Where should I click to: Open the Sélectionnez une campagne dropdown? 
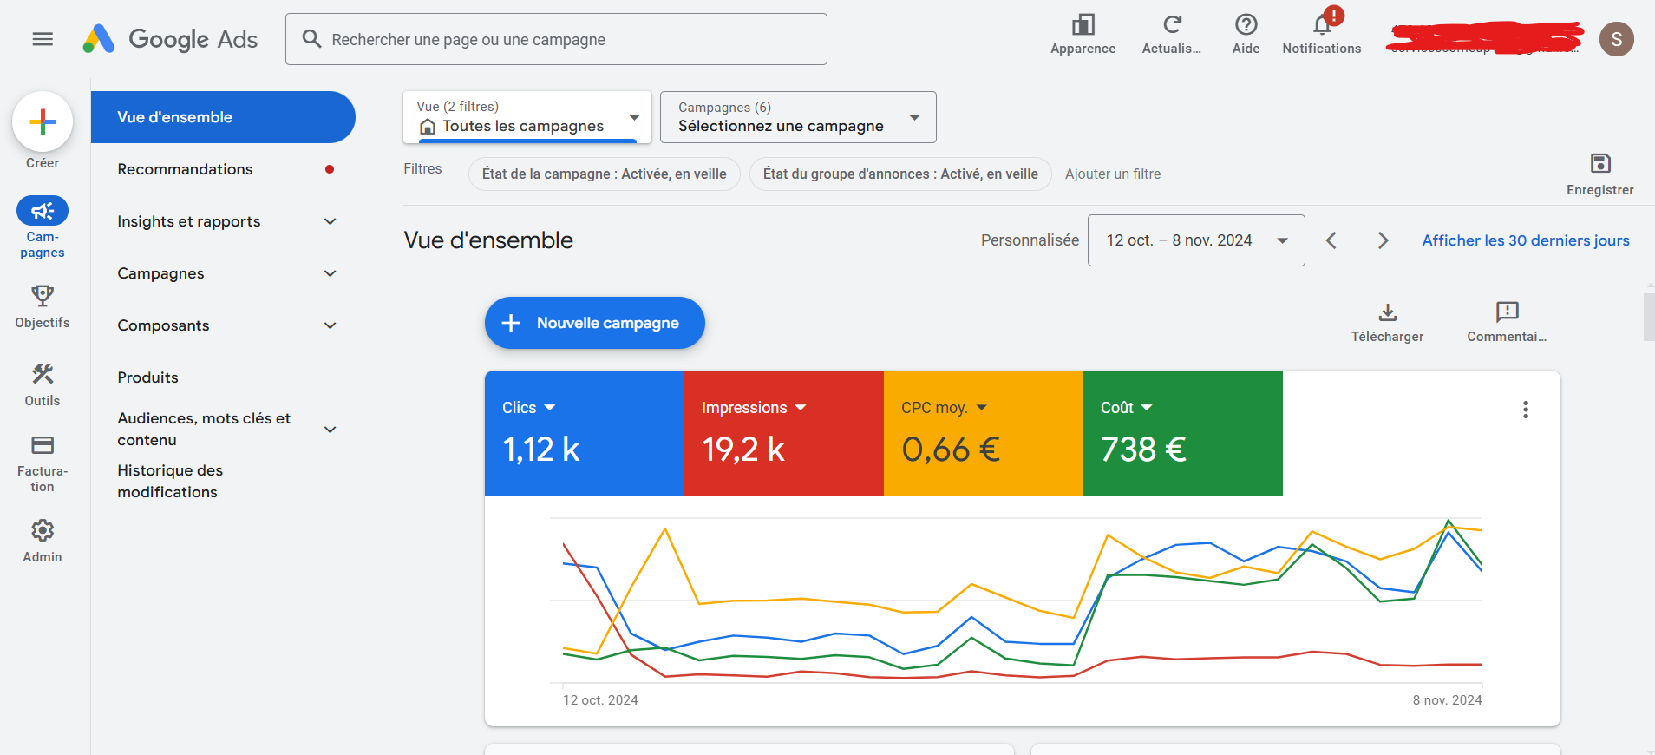797,117
